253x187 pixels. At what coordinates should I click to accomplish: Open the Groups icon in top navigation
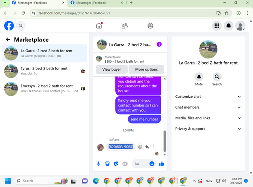(x=150, y=26)
